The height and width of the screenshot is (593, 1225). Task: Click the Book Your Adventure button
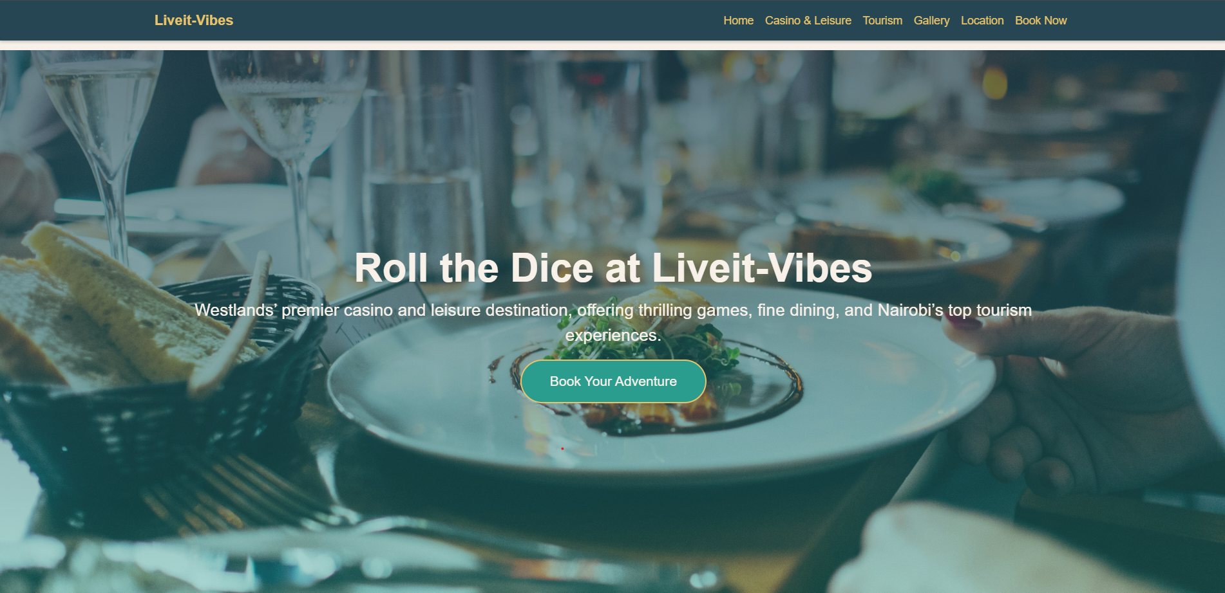point(613,381)
